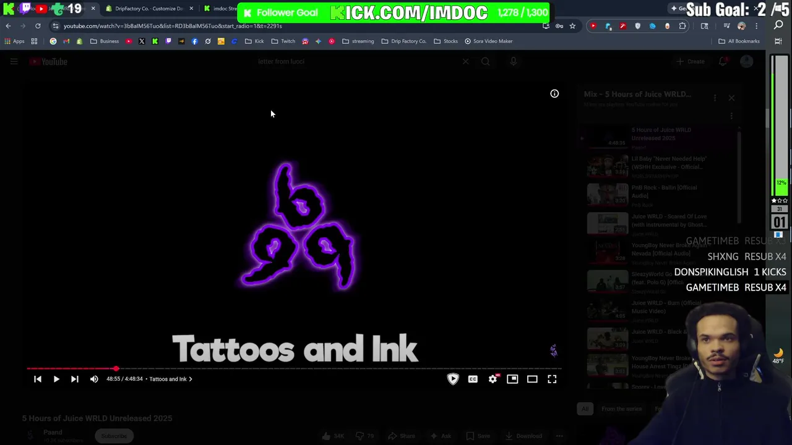Open the Twitch bookmarks folder
Image resolution: width=792 pixels, height=445 pixels.
point(283,41)
